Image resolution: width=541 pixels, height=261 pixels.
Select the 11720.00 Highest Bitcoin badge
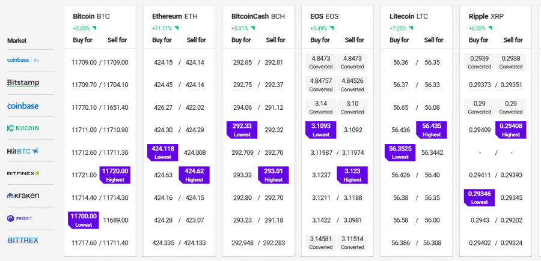[115, 175]
